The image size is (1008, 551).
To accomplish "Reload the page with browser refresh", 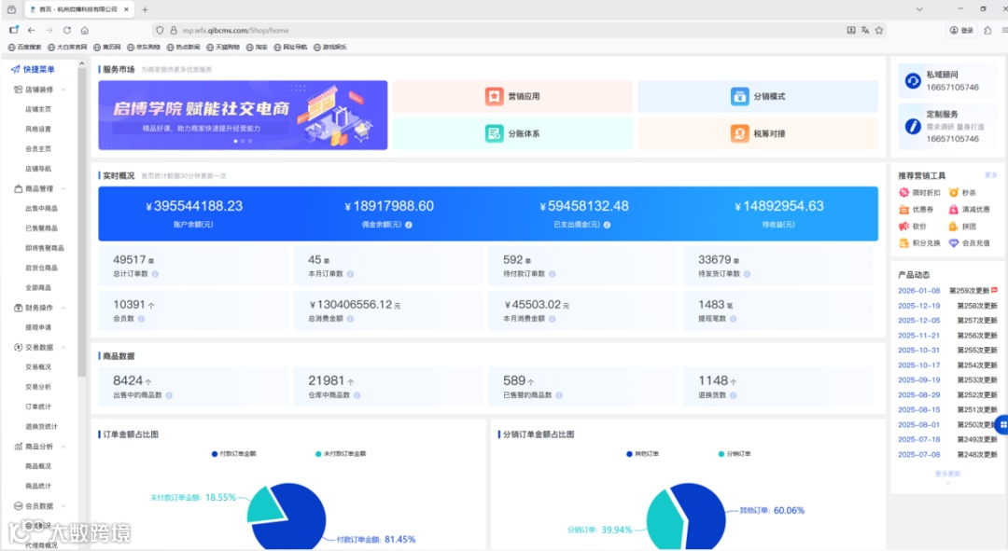I will [67, 30].
